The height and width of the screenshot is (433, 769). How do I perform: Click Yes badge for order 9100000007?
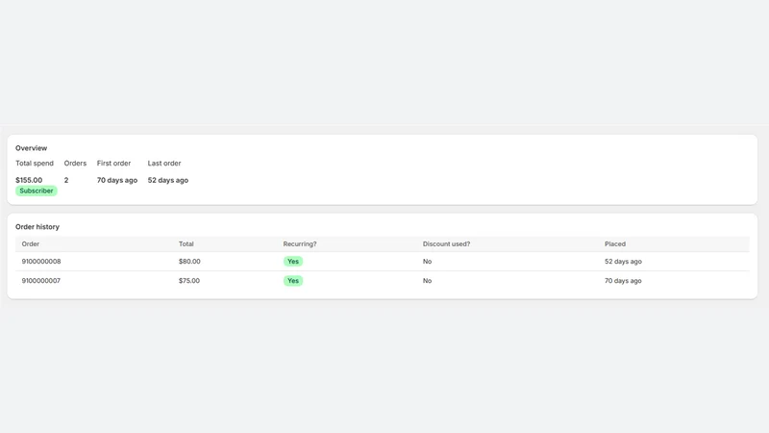pyautogui.click(x=293, y=281)
